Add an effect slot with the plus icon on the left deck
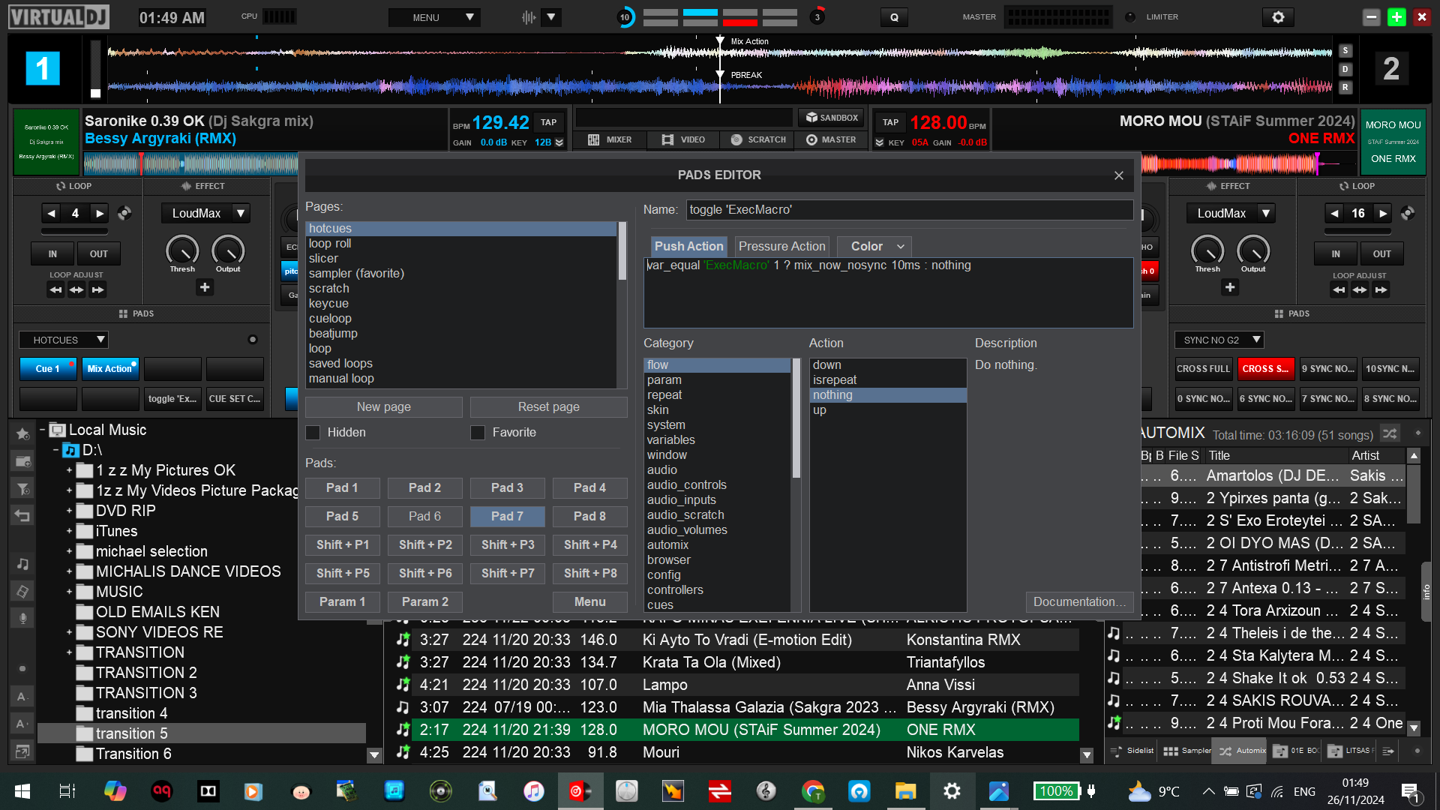The height and width of the screenshot is (810, 1440). pyautogui.click(x=205, y=287)
